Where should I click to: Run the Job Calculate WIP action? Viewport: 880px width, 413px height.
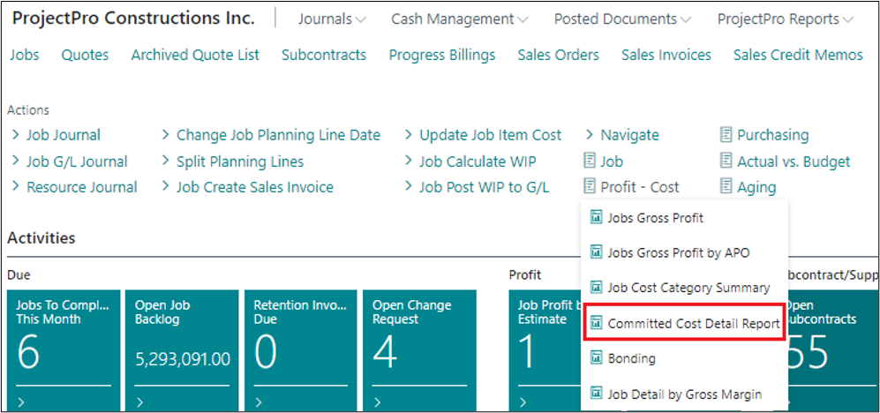pyautogui.click(x=477, y=161)
